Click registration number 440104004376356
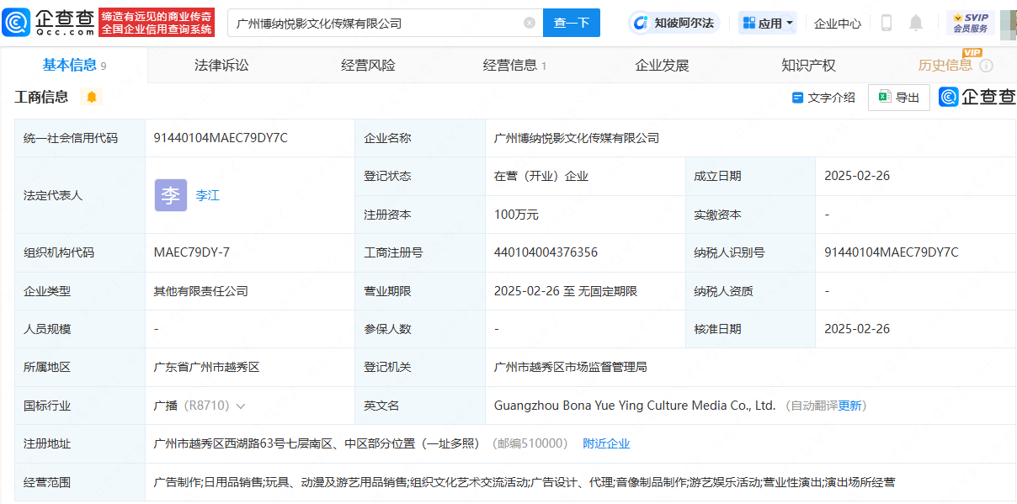Screen dimensions: 1017x504 pyautogui.click(x=546, y=252)
